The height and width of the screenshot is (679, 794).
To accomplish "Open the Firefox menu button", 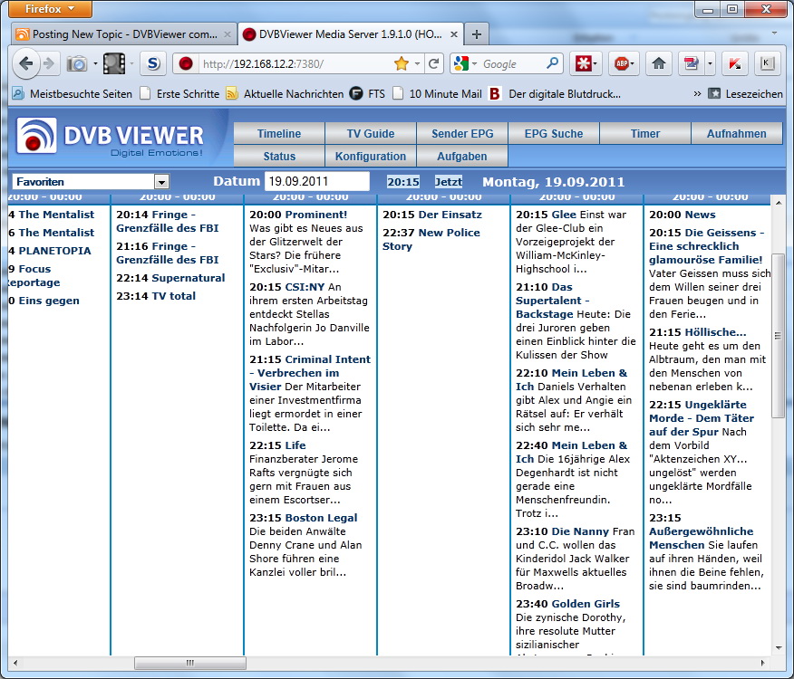I will click(x=50, y=9).
